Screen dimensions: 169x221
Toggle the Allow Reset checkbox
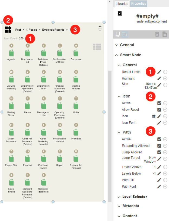tap(159, 110)
